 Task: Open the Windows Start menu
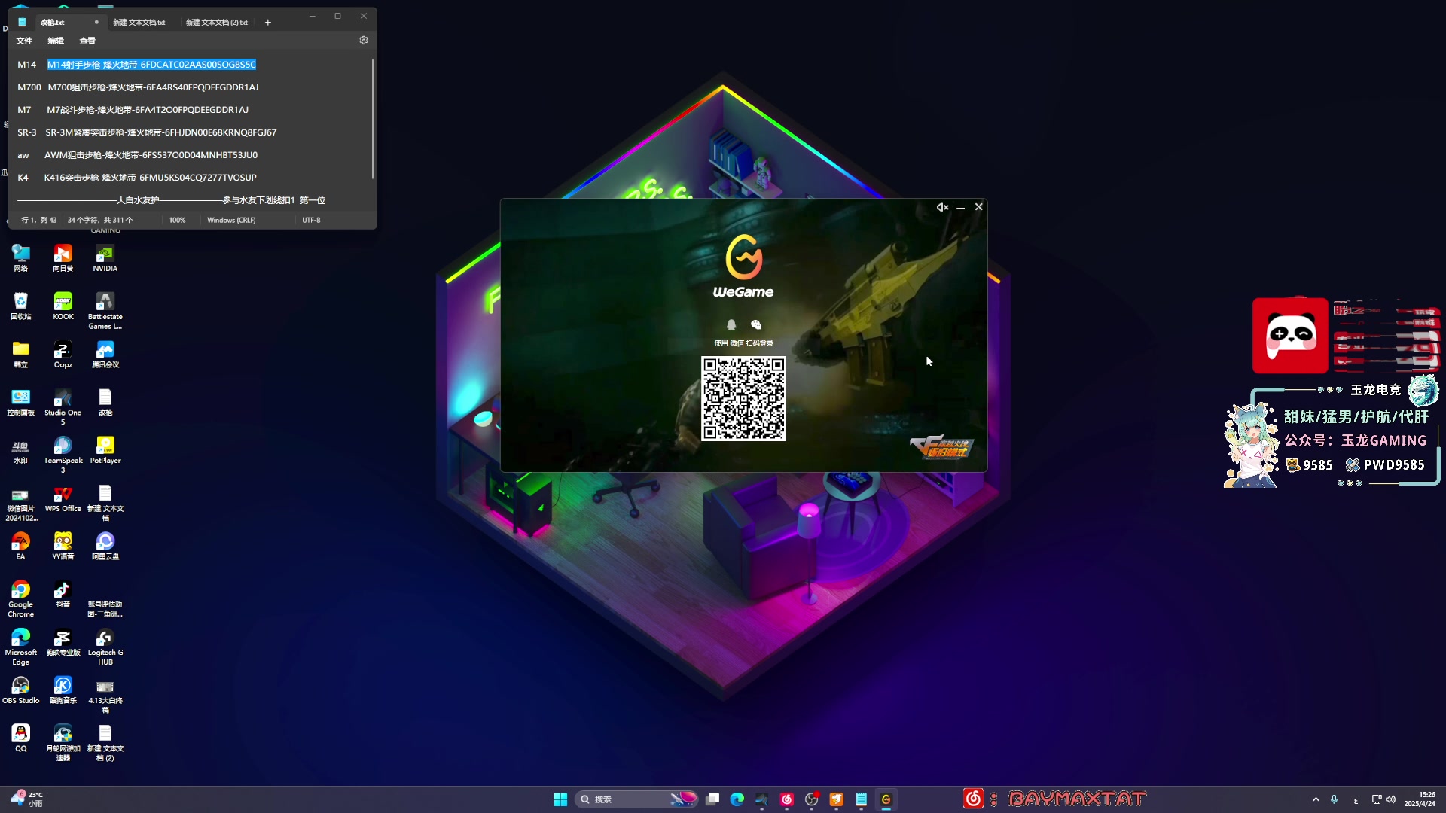tap(560, 799)
